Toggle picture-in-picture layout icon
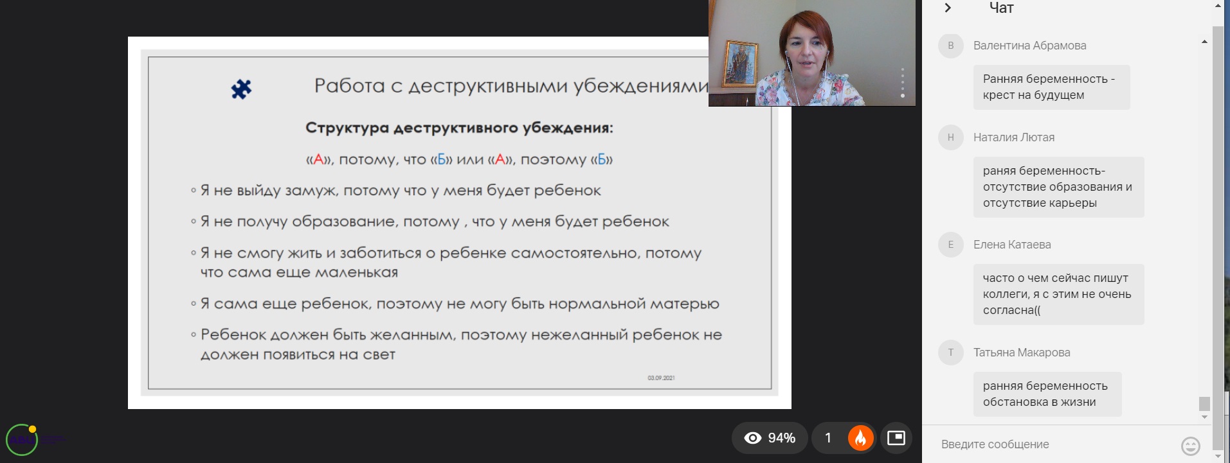The width and height of the screenshot is (1230, 463). (x=896, y=438)
